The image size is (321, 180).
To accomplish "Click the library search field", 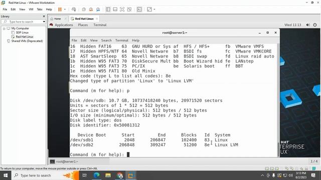I will click(x=22, y=21).
